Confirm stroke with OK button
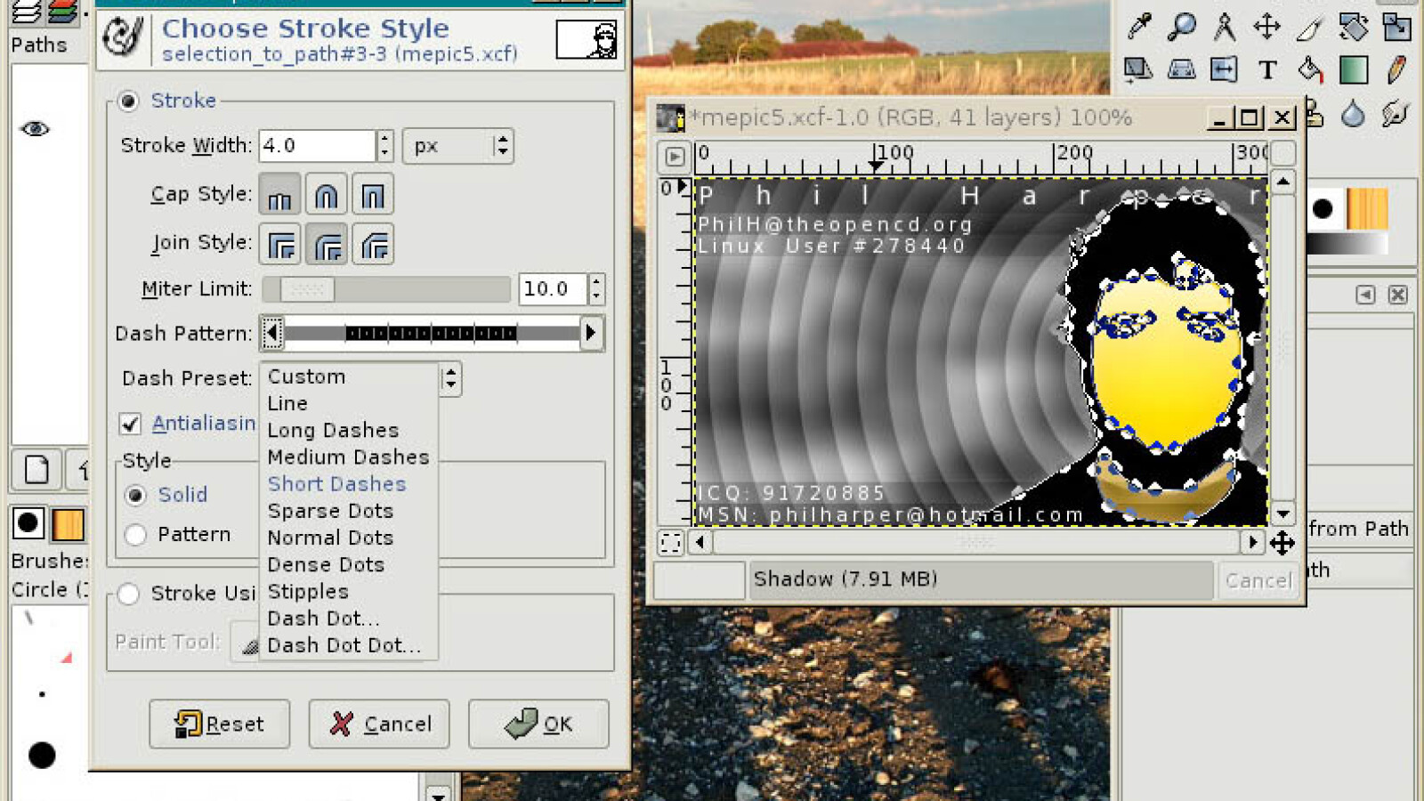1424x801 pixels. 538,724
